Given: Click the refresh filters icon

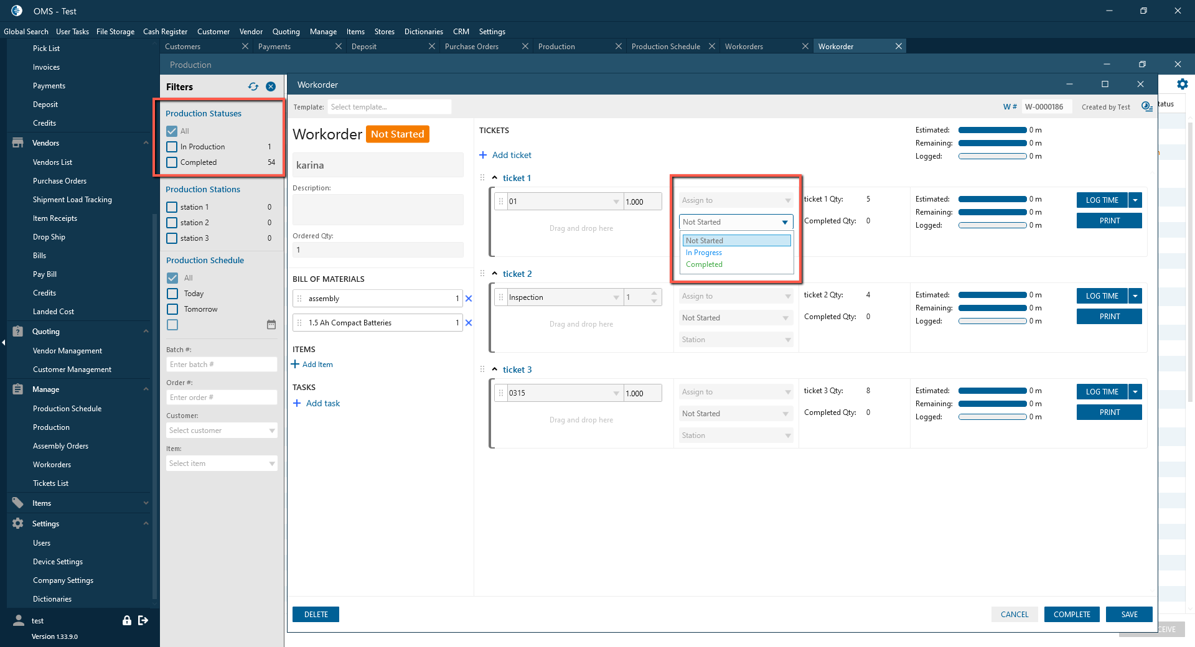Looking at the screenshot, I should point(253,87).
